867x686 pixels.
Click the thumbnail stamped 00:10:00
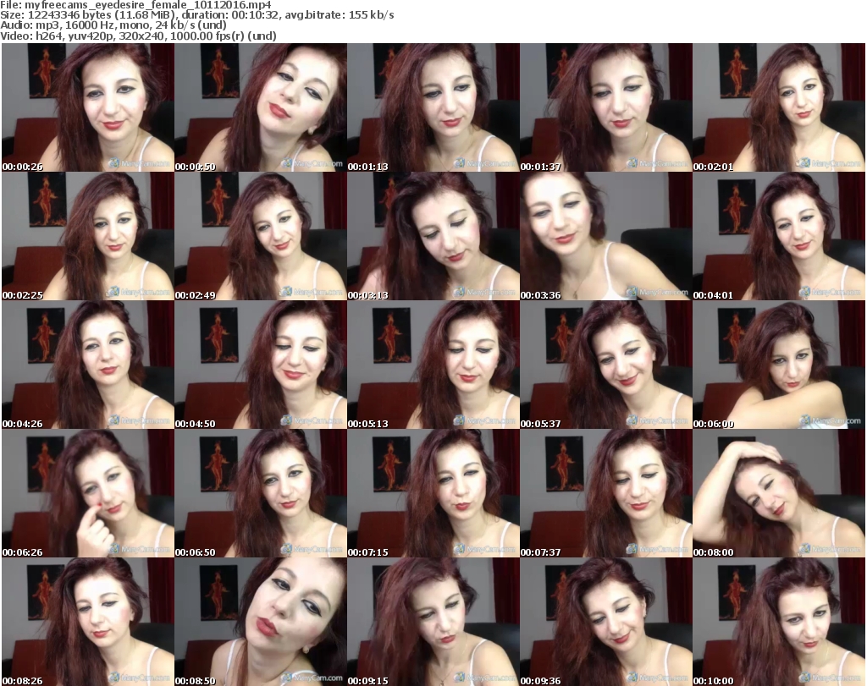pos(779,622)
